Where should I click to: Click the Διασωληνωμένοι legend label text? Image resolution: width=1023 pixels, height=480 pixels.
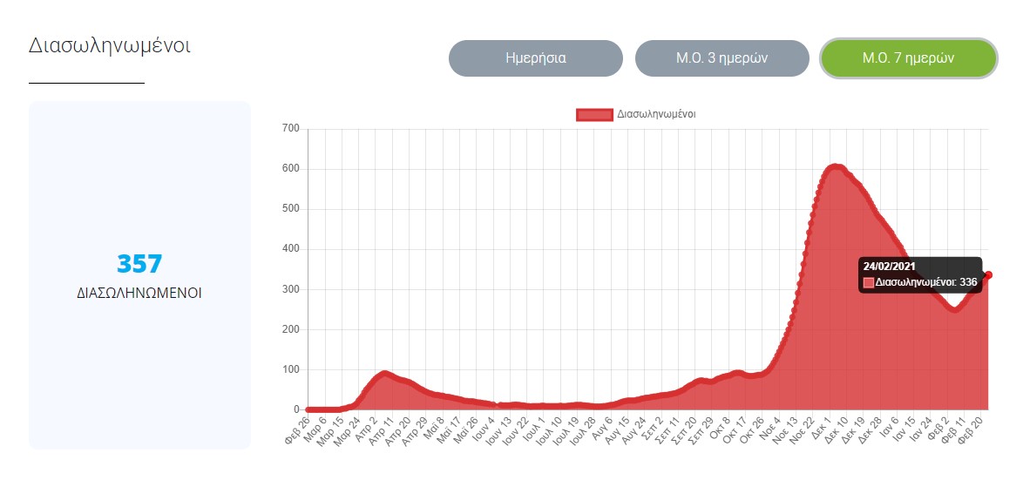[655, 114]
